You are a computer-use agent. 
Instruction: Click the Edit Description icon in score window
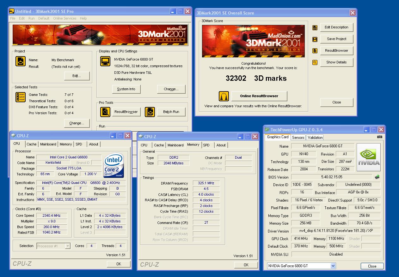click(x=315, y=28)
